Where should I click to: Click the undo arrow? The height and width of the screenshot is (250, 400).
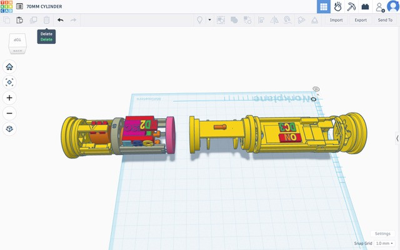[x=61, y=20]
